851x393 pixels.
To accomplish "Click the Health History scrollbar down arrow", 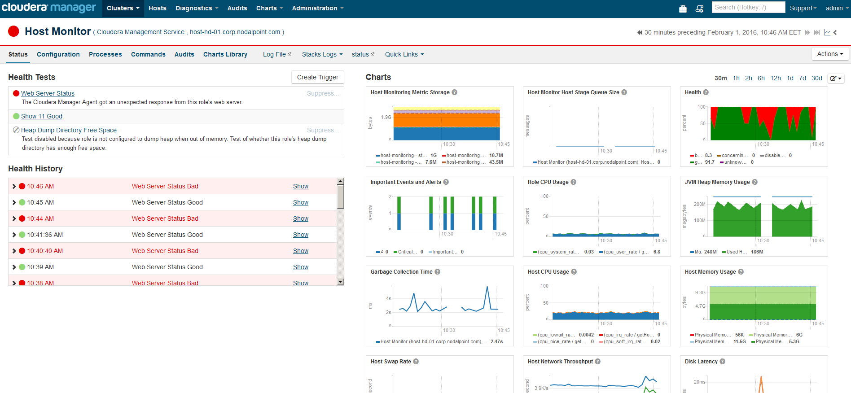I will (341, 282).
